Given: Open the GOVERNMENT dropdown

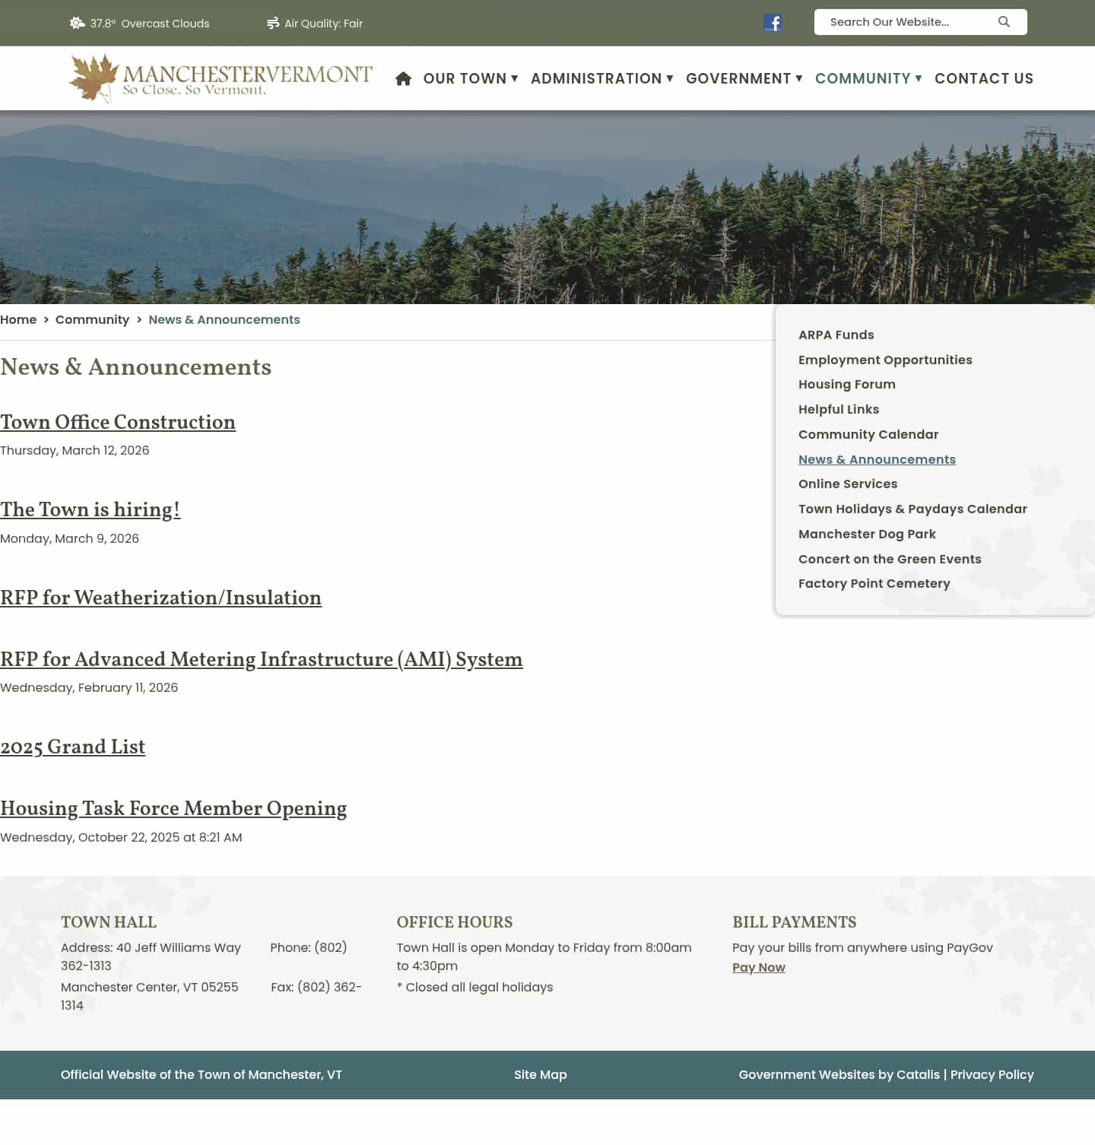Looking at the screenshot, I should (x=738, y=78).
